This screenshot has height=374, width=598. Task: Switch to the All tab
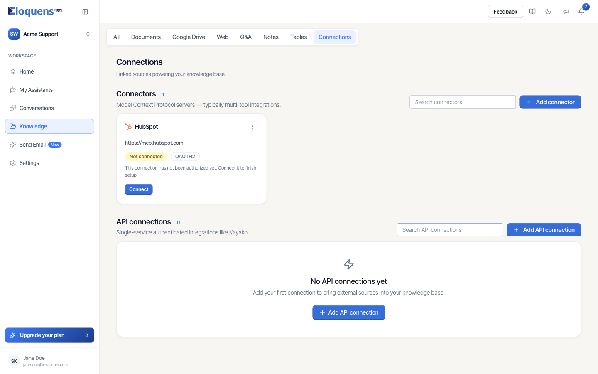[x=116, y=37]
